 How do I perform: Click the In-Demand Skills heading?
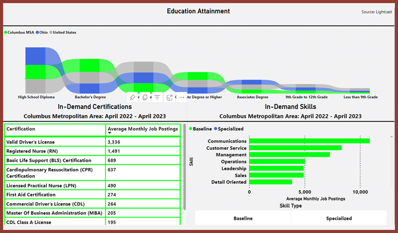click(x=290, y=107)
